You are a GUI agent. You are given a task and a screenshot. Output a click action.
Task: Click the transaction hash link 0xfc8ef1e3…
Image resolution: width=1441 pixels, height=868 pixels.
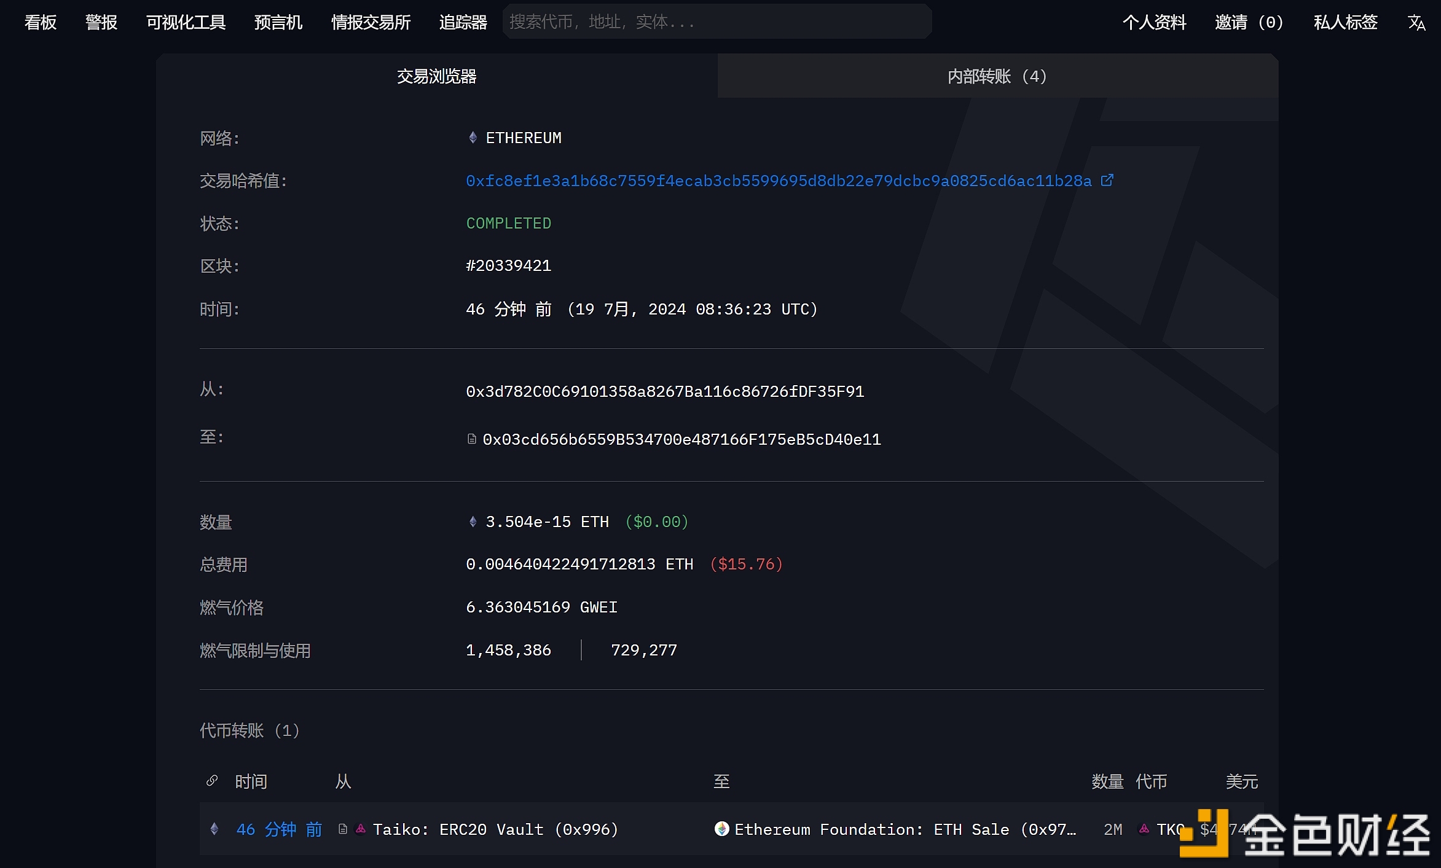tap(779, 181)
